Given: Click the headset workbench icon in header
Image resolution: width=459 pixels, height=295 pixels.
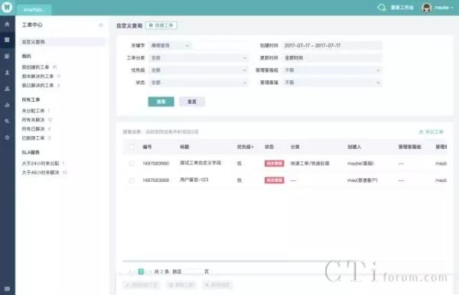Looking at the screenshot, I should click(x=382, y=8).
